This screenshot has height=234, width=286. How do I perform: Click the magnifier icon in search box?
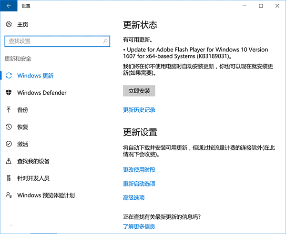pyautogui.click(x=105, y=41)
